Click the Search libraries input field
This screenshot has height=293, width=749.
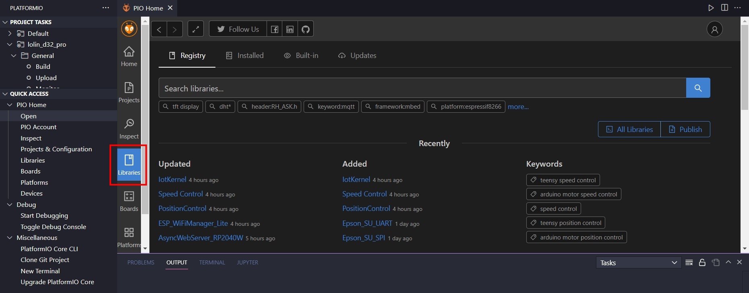[422, 88]
